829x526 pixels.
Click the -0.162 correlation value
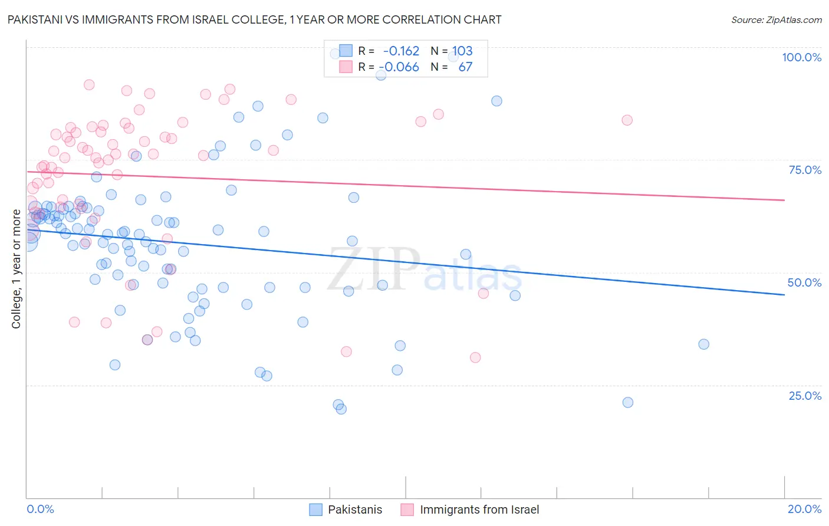point(401,51)
